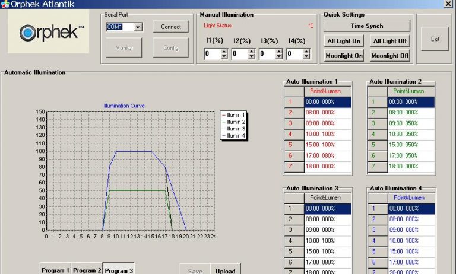The image size is (456, 274).
Task: Turn on all lights
Action: [x=344, y=41]
